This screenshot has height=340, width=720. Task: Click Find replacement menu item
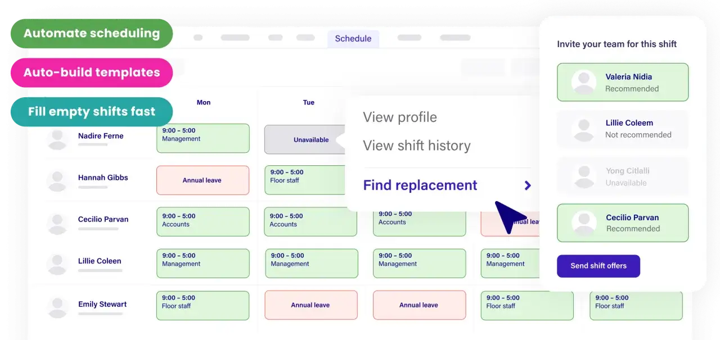[x=420, y=185]
